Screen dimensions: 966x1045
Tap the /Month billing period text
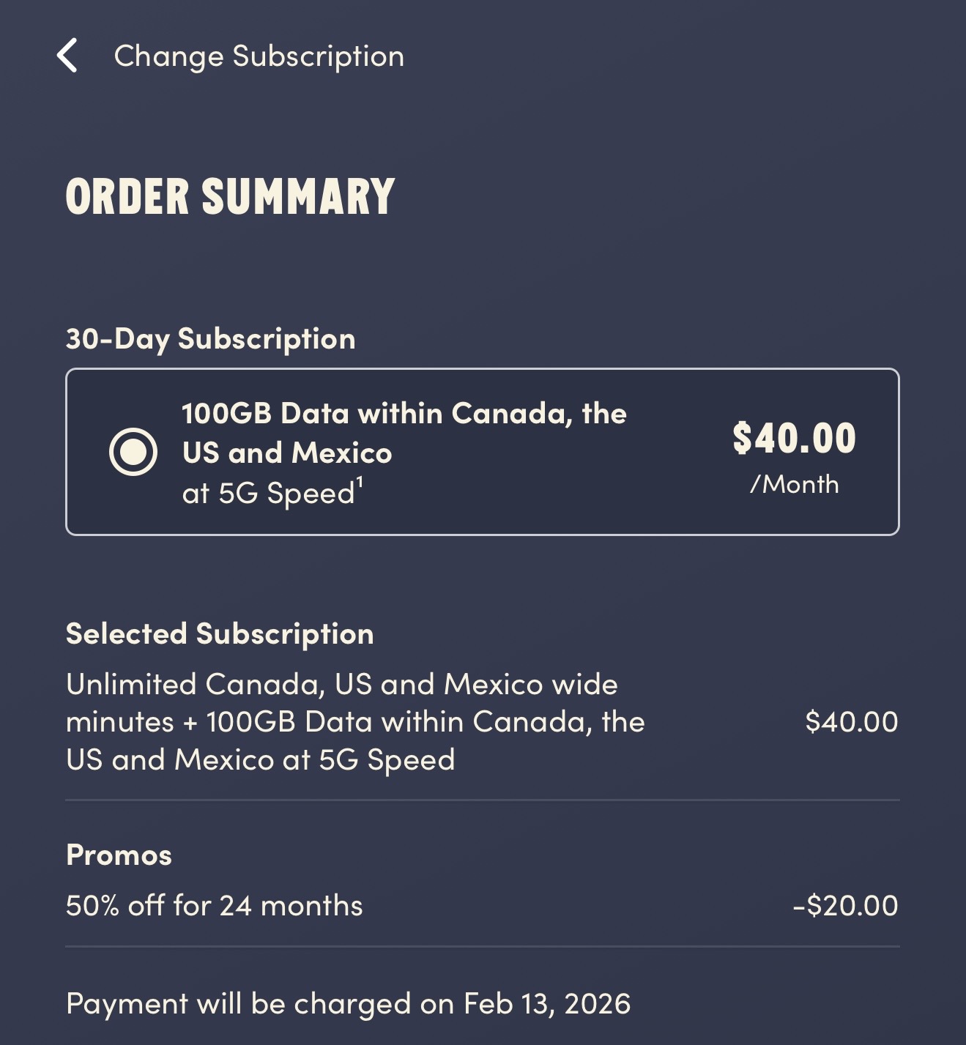point(794,484)
